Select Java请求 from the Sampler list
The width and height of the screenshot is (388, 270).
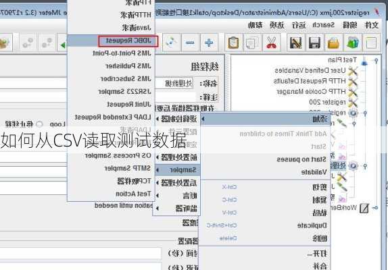point(111,28)
